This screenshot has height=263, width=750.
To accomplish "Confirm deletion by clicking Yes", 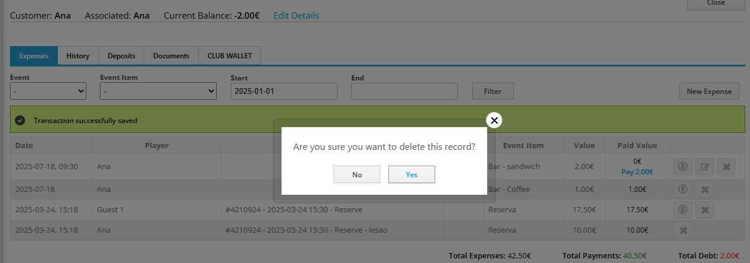I will [x=411, y=174].
